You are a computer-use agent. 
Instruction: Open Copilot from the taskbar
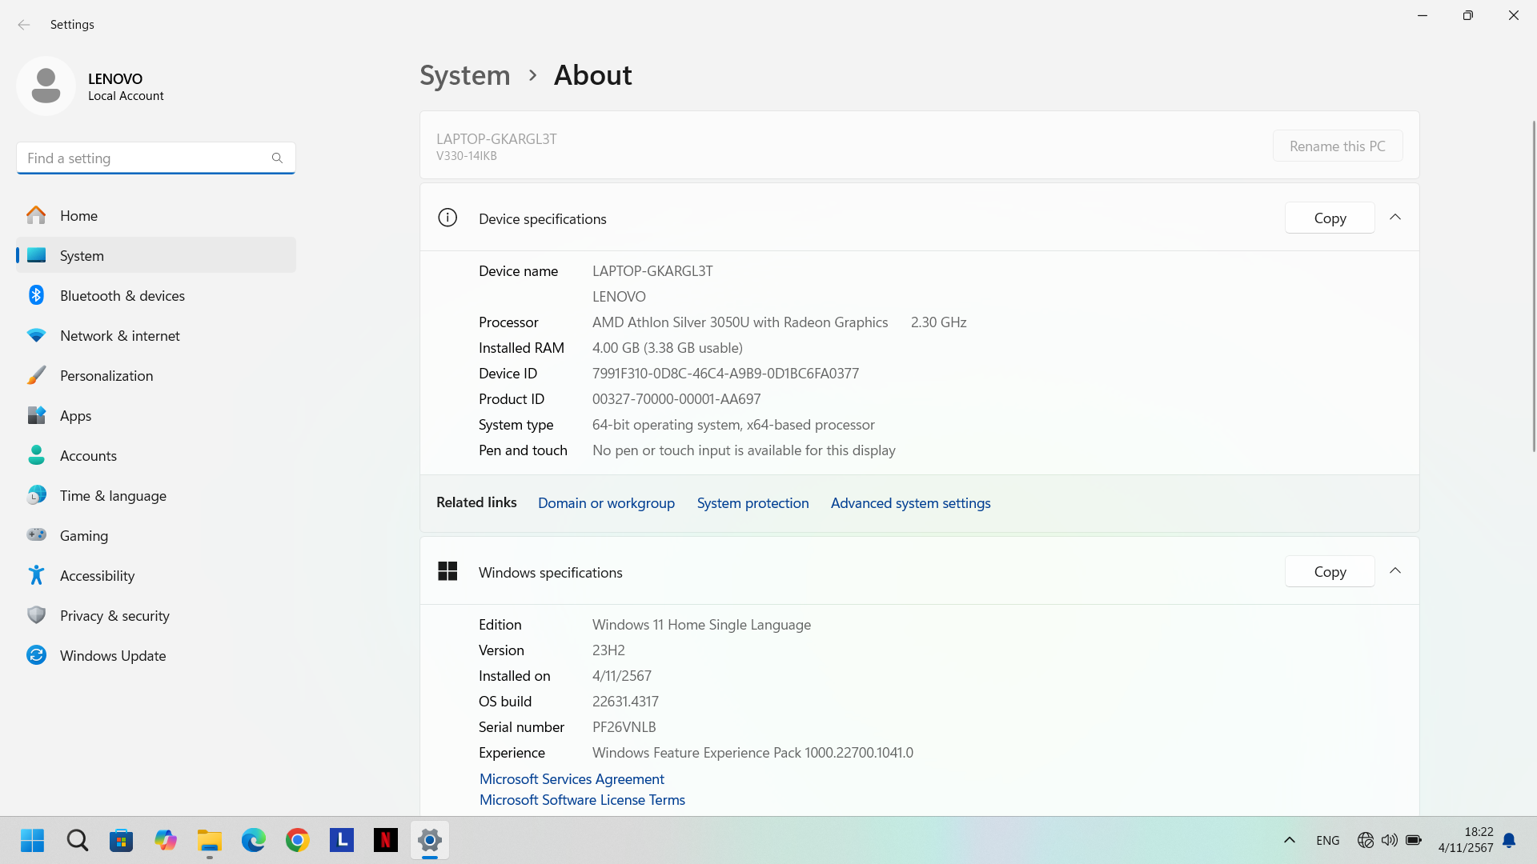(x=166, y=840)
